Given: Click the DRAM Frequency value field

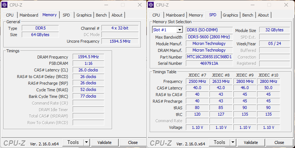Looking at the screenshot, I should pyautogui.click(x=88, y=57).
